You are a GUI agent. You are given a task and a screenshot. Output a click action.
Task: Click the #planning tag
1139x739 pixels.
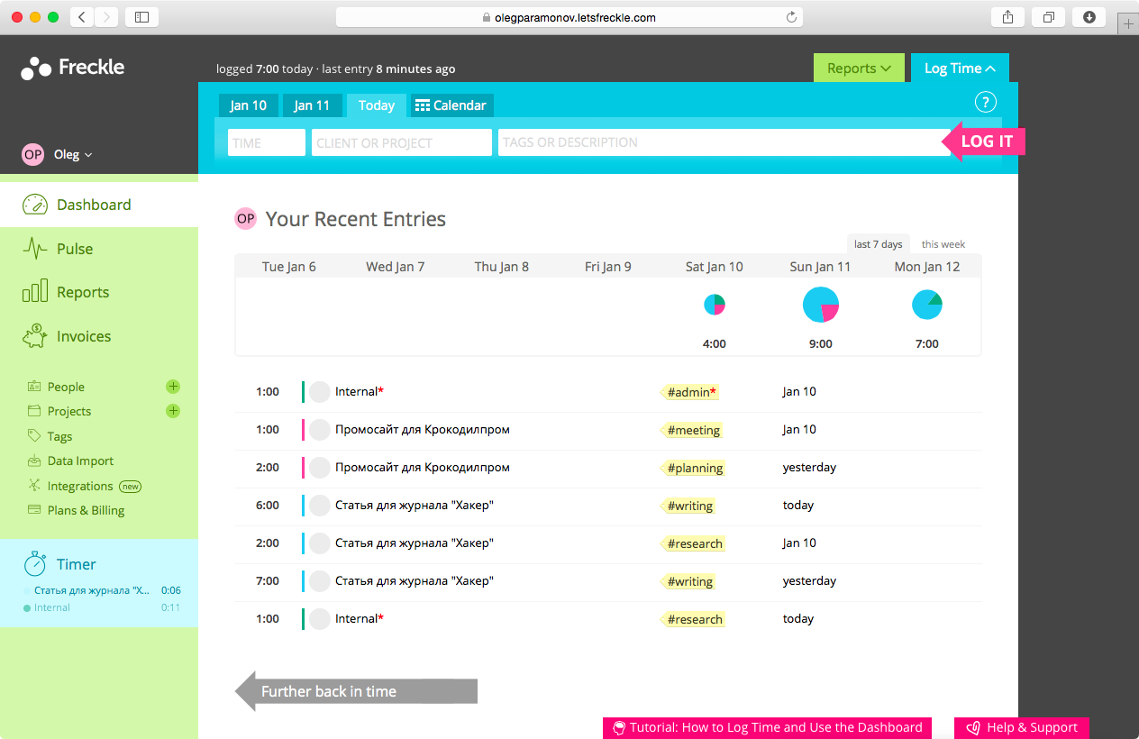[694, 468]
